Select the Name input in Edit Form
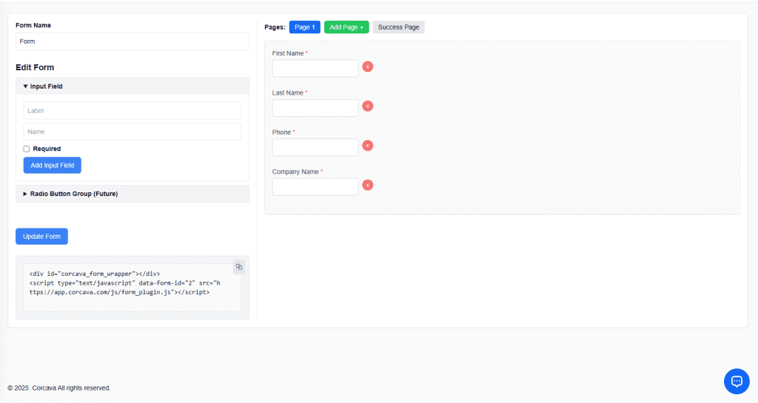The width and height of the screenshot is (758, 403). pyautogui.click(x=132, y=132)
